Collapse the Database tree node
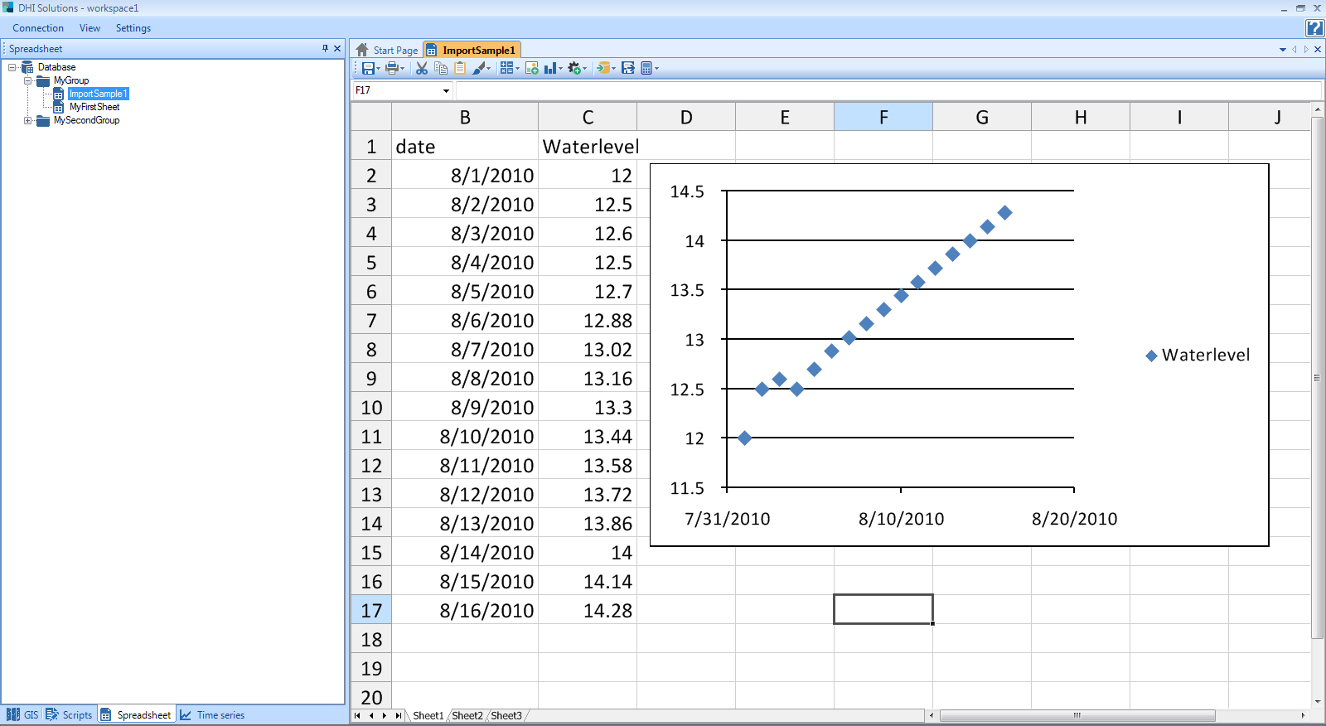 tap(12, 67)
